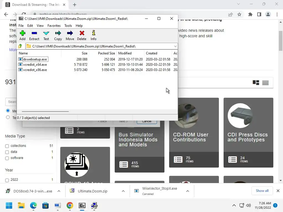Image resolution: width=283 pixels, height=212 pixels.
Task: Show hidden system tray icons
Action: 234,205
